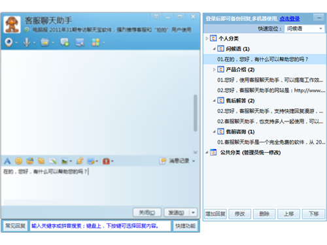Collapse the 问候语 (1) category
The width and height of the screenshot is (327, 245).
click(214, 49)
